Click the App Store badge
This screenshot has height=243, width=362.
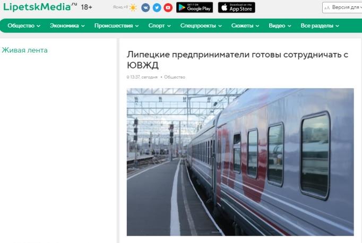click(237, 7)
